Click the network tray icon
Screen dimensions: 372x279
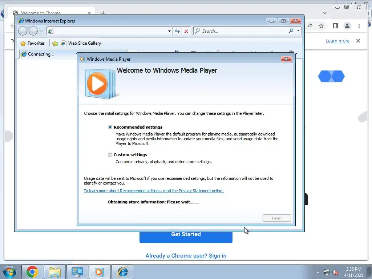click(x=327, y=272)
